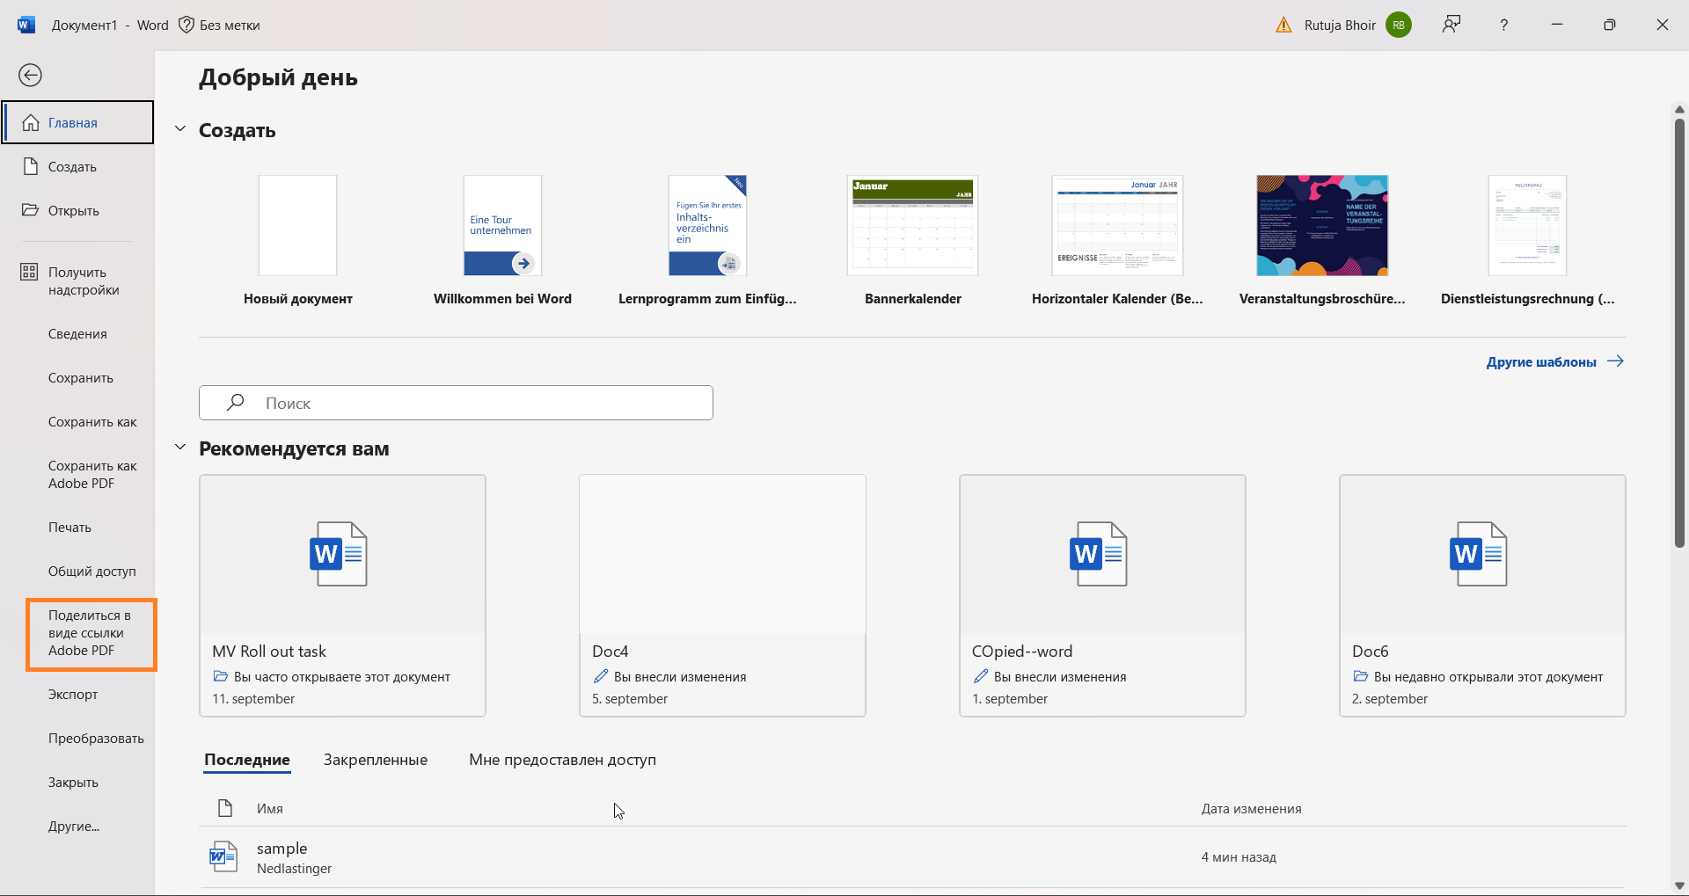Click the document icon in list header

click(x=225, y=808)
